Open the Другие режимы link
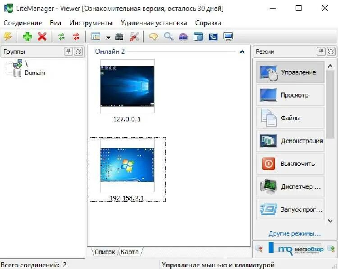 (x=295, y=234)
